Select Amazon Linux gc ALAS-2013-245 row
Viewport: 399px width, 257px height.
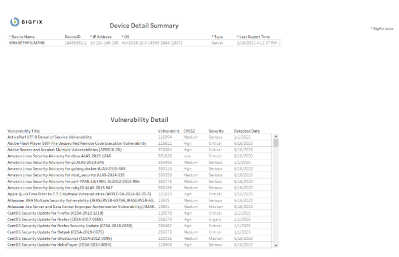tap(139, 162)
